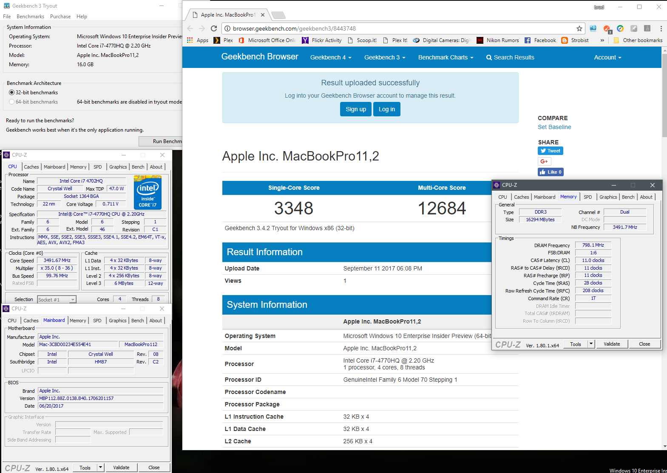Click the Set Baseline link
The image size is (667, 473).
[x=554, y=127]
